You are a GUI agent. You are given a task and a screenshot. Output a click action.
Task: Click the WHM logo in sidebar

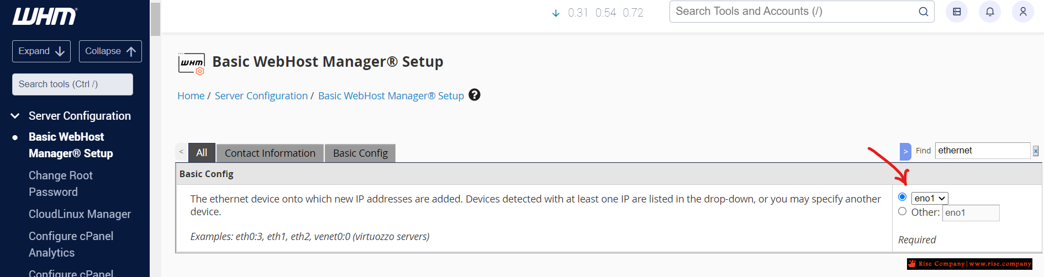point(45,17)
